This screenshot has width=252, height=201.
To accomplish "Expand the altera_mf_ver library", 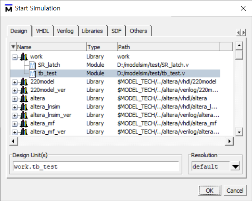I will click(x=15, y=132).
